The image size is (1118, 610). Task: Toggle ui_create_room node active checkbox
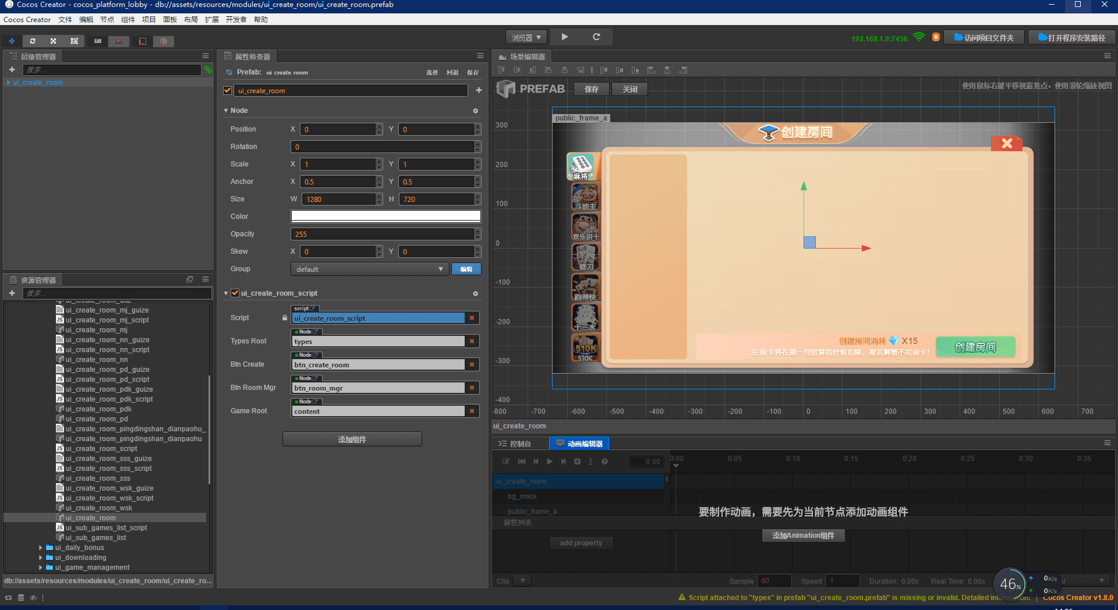pyautogui.click(x=228, y=90)
